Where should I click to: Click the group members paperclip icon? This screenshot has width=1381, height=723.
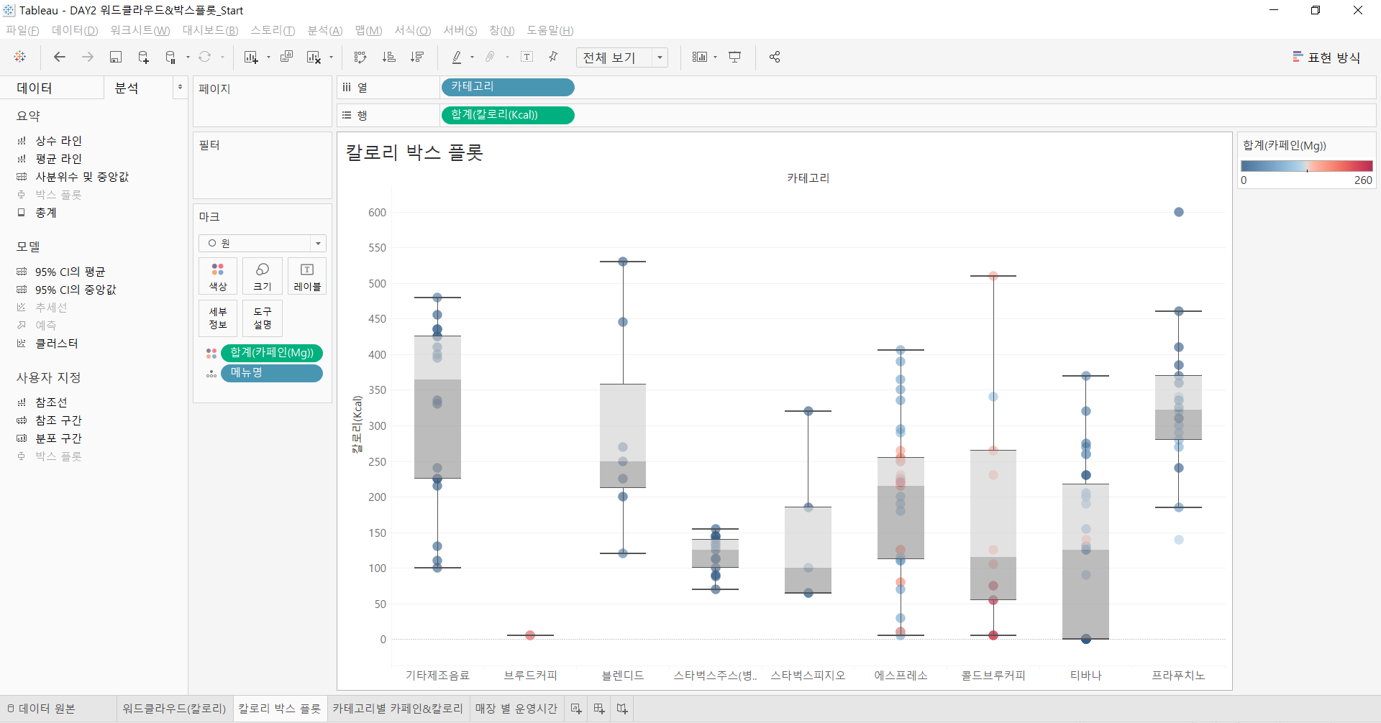(491, 57)
